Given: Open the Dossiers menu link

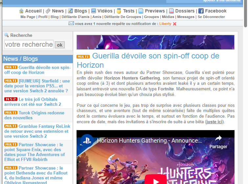Looking at the screenshot, I should 185,11.
